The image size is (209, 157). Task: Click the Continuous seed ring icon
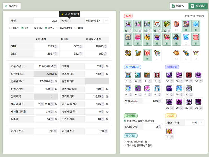point(169,131)
